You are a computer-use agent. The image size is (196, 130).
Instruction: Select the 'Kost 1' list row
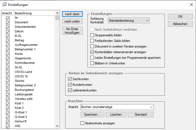[x=28, y=103]
